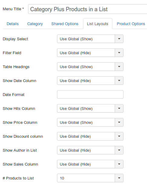Expand the Filter Field dropdown
This screenshot has height=191, width=147.
(x=90, y=53)
